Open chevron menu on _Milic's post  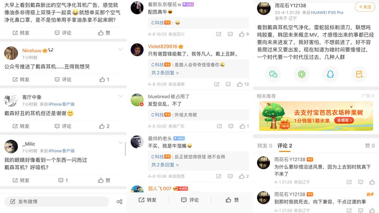[120, 143]
